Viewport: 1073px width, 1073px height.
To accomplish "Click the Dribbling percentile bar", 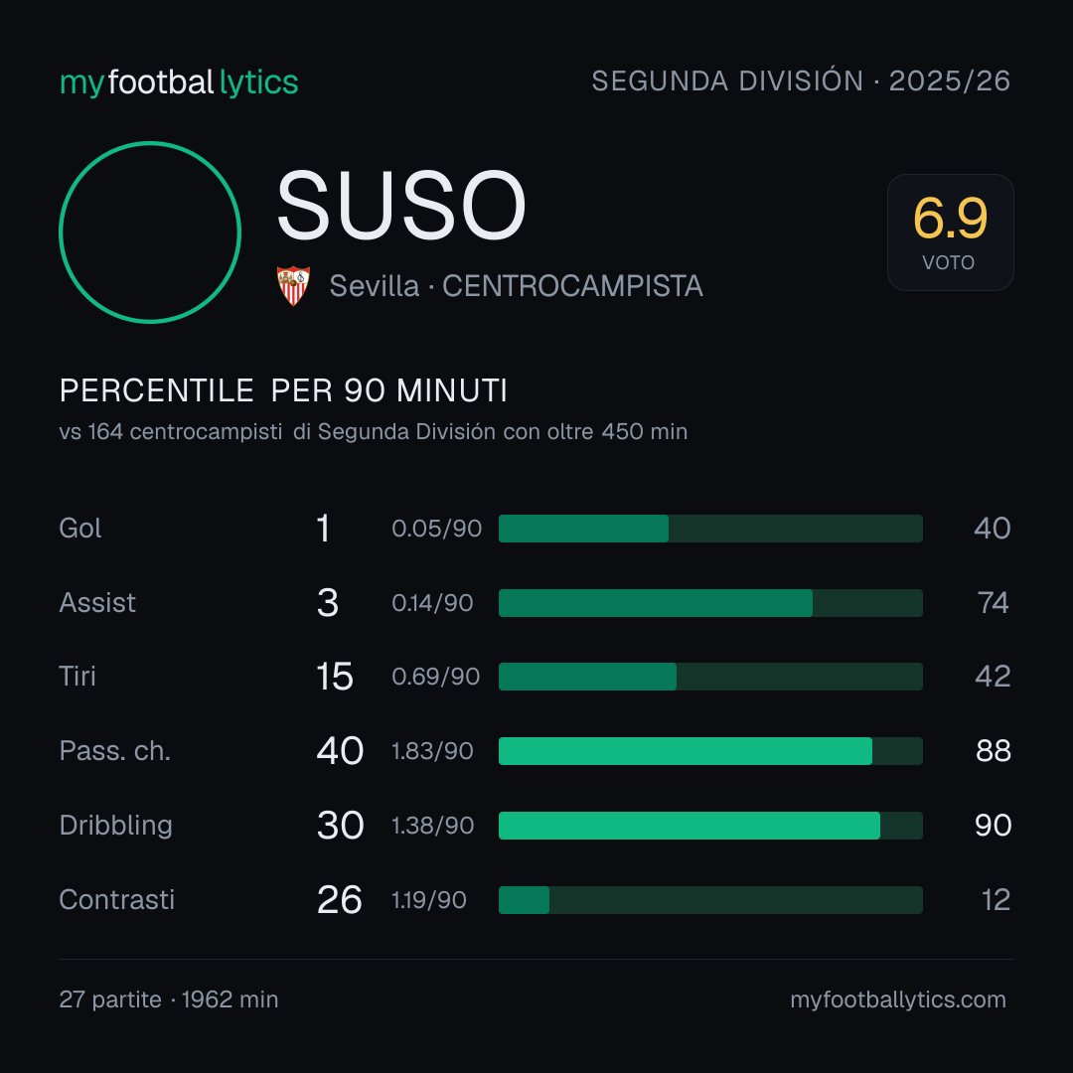I will (710, 826).
